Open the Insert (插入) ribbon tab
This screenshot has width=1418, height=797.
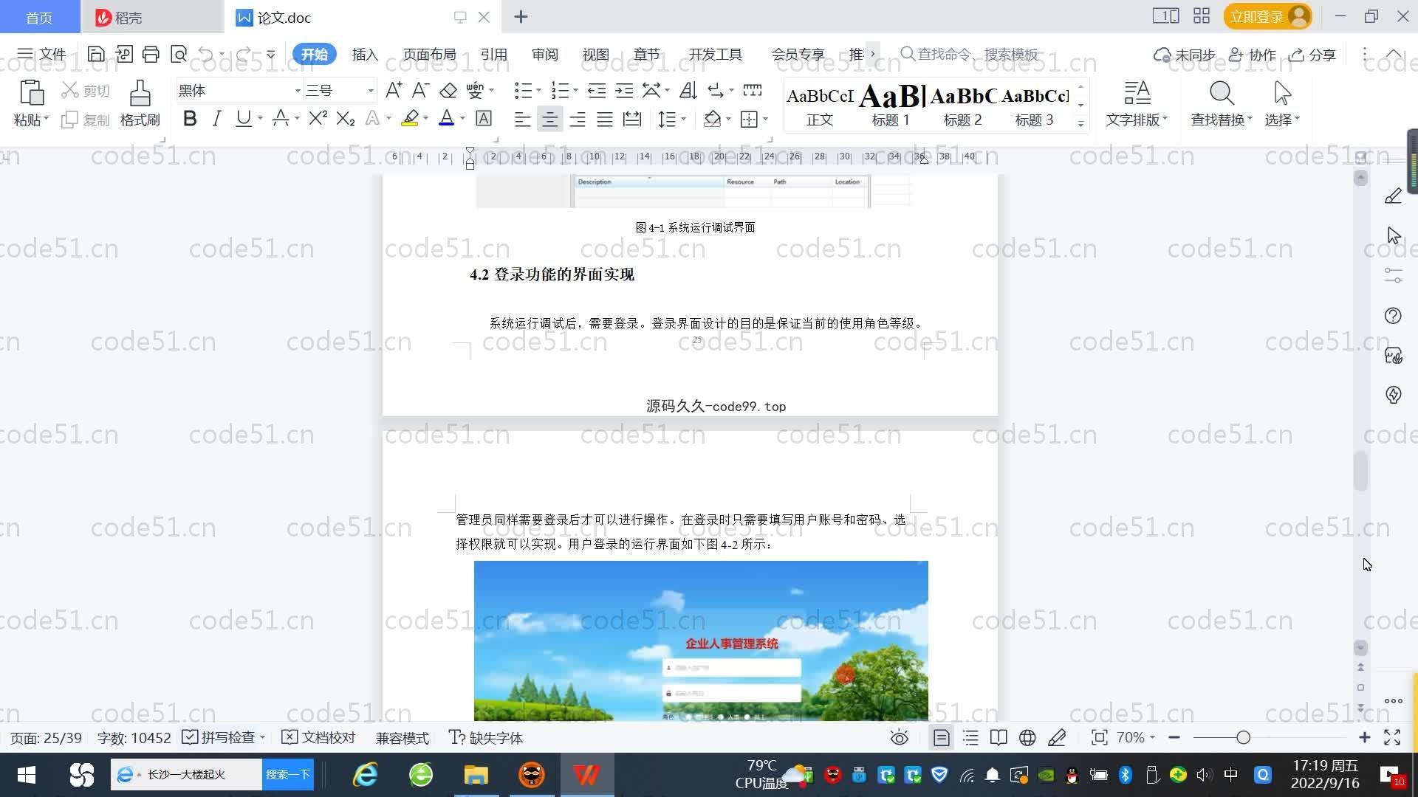pos(365,54)
